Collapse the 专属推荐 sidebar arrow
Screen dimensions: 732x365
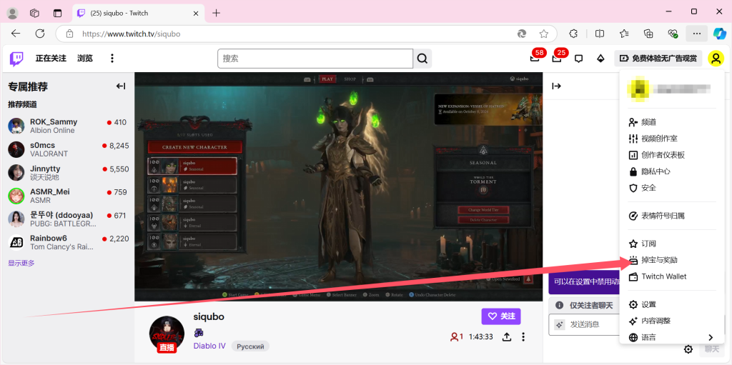click(x=121, y=86)
